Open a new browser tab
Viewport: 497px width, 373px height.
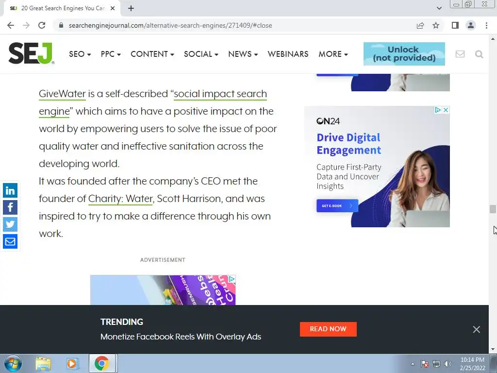click(131, 9)
